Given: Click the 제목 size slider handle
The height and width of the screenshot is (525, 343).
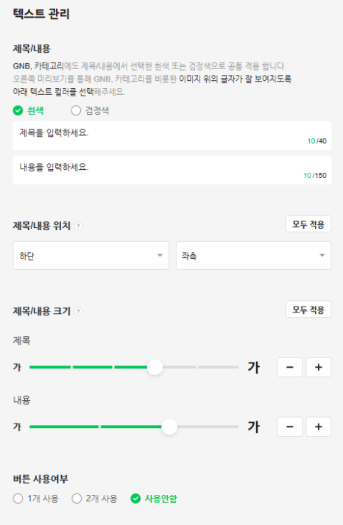Looking at the screenshot, I should [155, 368].
